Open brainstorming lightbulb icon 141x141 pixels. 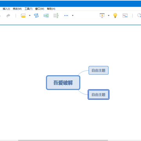point(115,16)
